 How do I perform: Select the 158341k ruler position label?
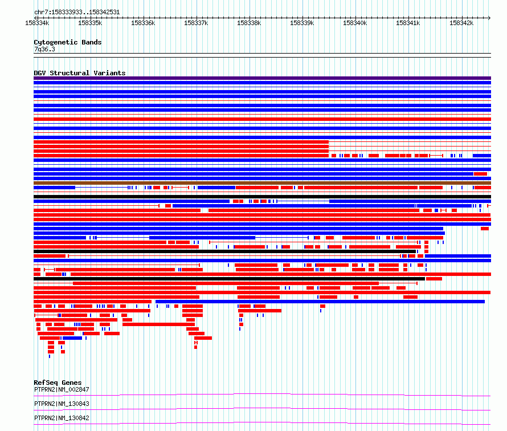pos(408,23)
